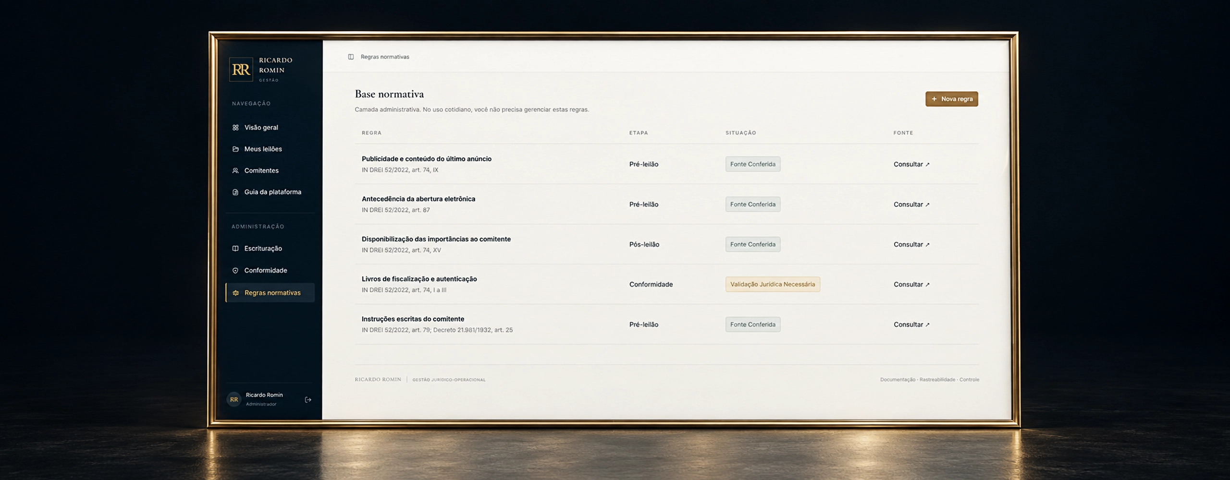1230x480 pixels.
Task: Click the Validação Jurídica Necessária badge
Action: coord(773,284)
